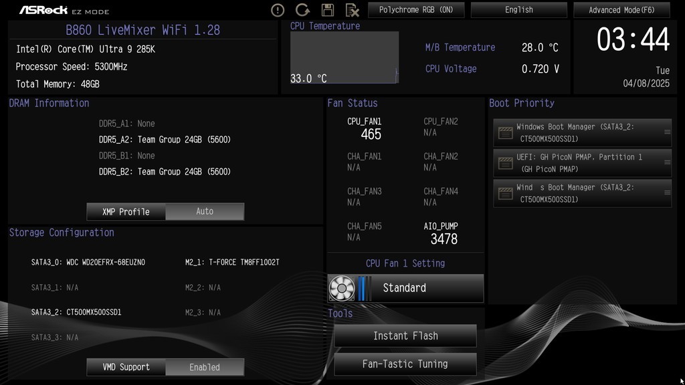Click SATA3_2: CT500MX500SSD1 storage entry
The image size is (685, 385).
pyautogui.click(x=76, y=312)
